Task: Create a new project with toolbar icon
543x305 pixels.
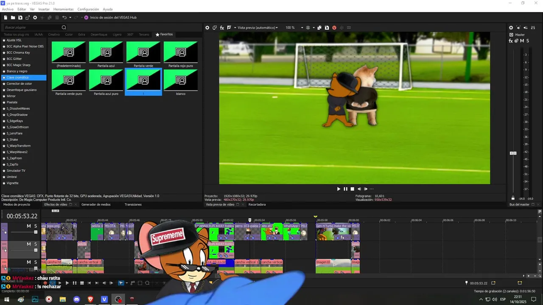Action: (6, 17)
